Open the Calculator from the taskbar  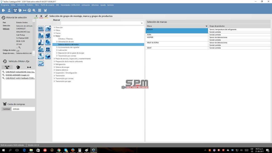pyautogui.click(x=80, y=150)
